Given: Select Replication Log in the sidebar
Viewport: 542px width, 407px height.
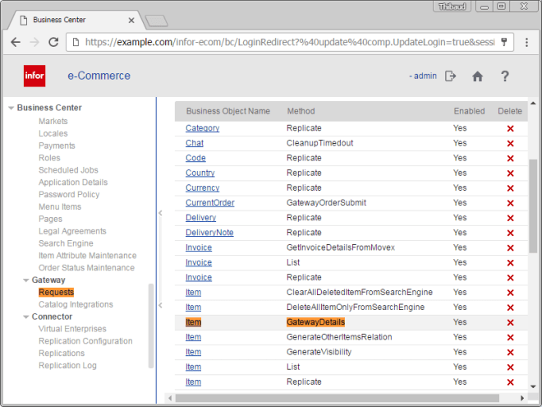Looking at the screenshot, I should (67, 365).
